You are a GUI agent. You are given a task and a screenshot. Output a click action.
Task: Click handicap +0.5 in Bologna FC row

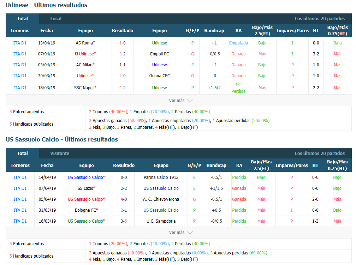(216, 210)
